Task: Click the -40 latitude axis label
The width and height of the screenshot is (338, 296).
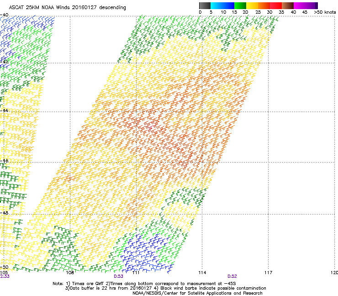Action: pyautogui.click(x=4, y=15)
